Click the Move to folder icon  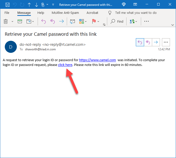coord(29,21)
